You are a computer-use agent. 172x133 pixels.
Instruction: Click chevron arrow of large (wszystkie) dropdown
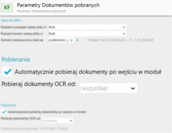coord(133,88)
